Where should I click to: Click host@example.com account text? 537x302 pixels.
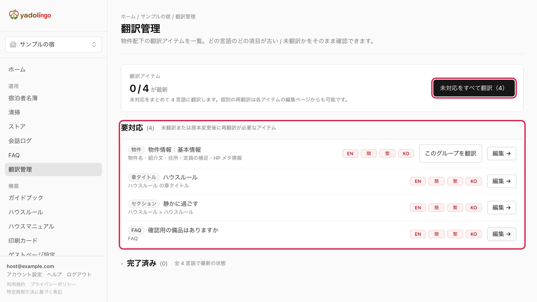coord(30,266)
